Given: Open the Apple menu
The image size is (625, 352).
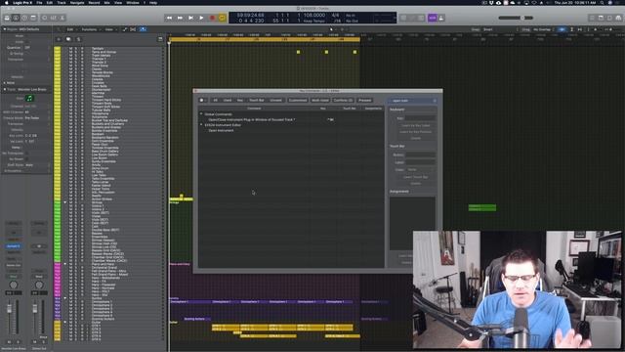Looking at the screenshot, I should coord(6,2).
